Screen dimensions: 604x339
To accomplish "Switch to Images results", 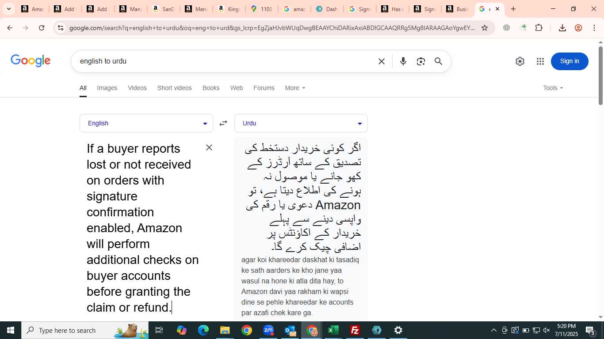I will tap(107, 88).
